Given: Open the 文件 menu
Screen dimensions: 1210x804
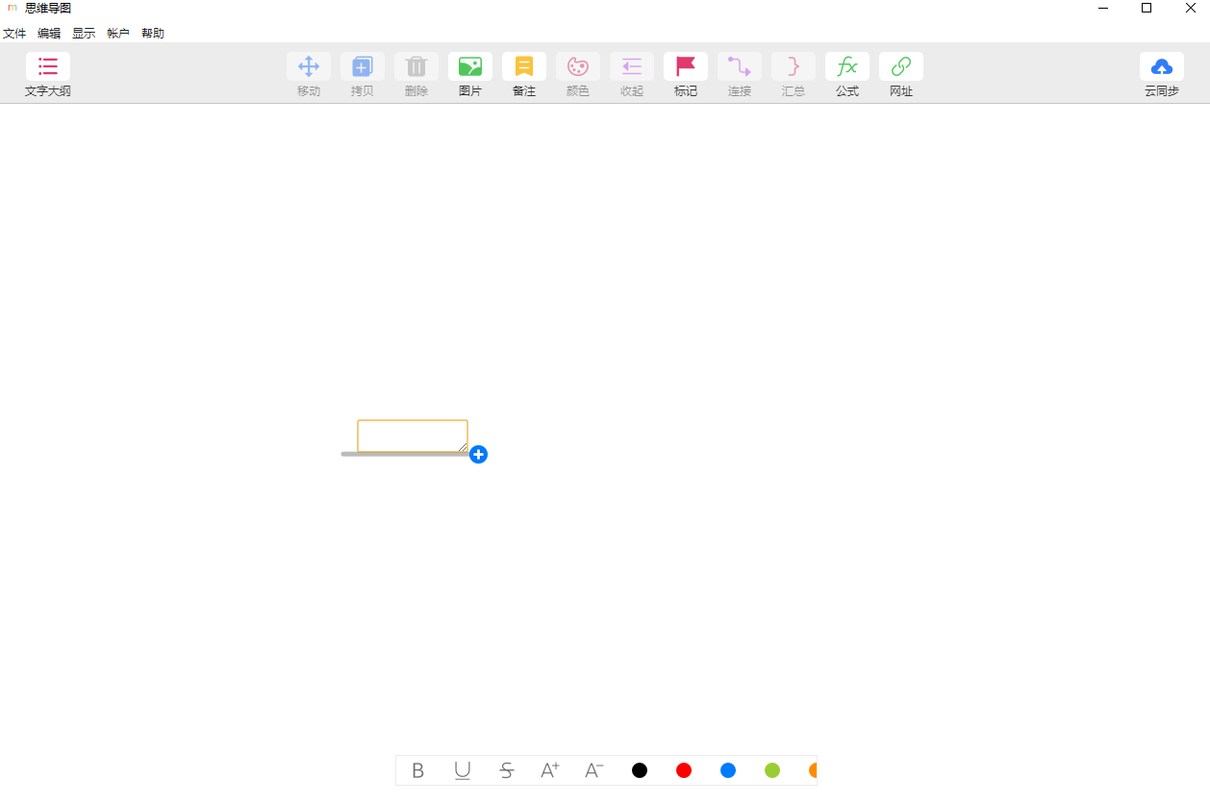Looking at the screenshot, I should [x=14, y=34].
